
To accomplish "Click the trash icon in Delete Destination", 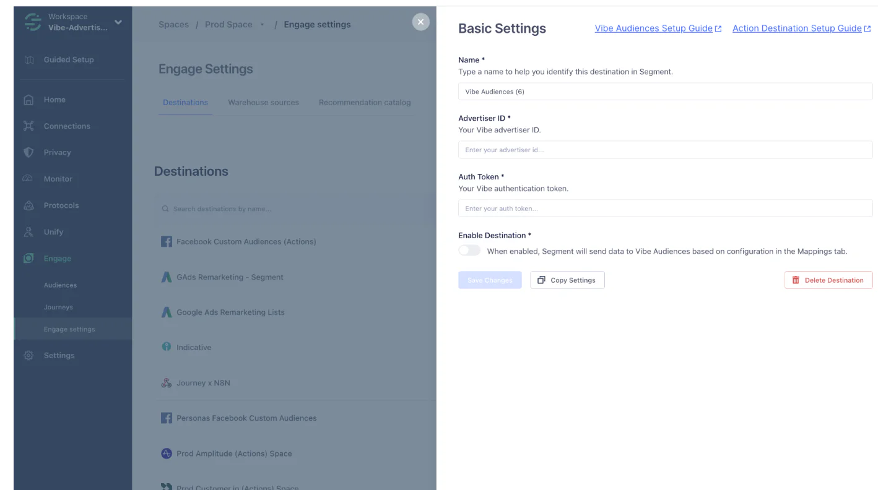I will coord(796,280).
